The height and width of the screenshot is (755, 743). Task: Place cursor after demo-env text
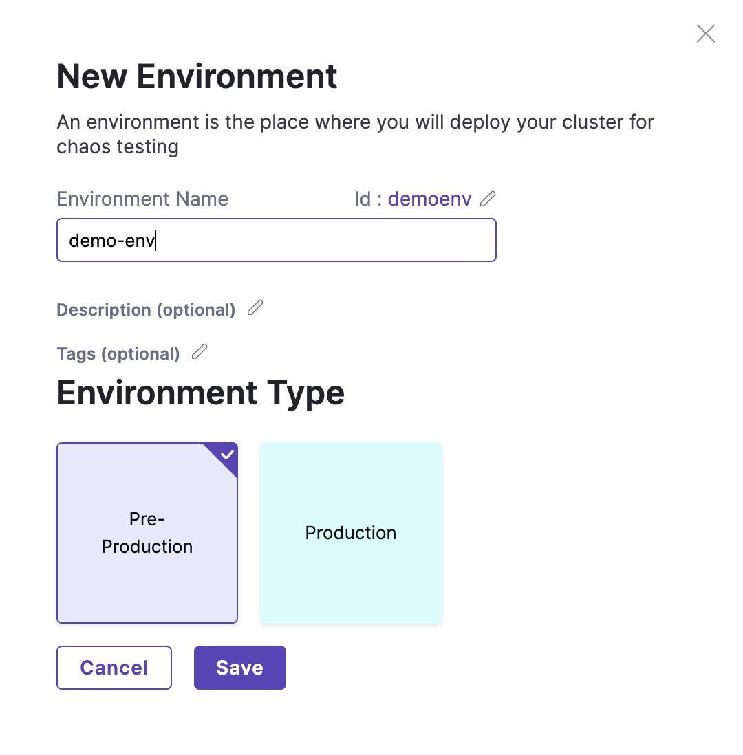156,240
